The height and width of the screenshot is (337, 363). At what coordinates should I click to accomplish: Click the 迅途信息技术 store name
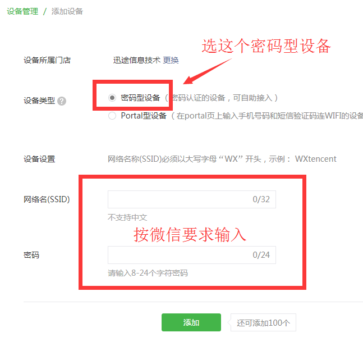136,60
